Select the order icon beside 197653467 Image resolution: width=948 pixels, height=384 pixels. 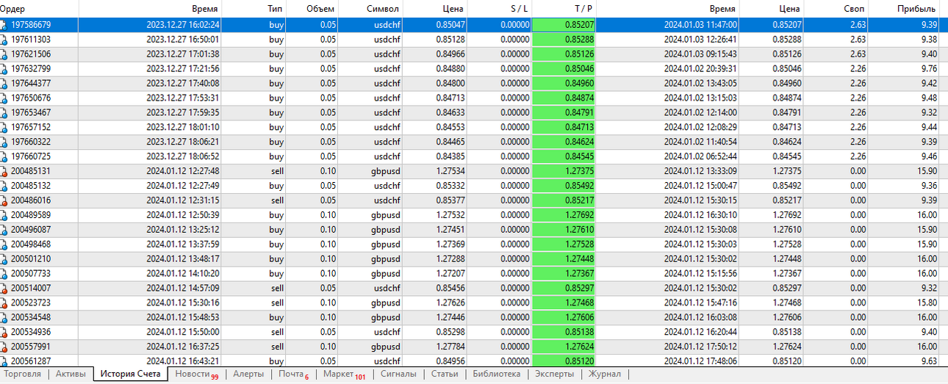(x=4, y=112)
